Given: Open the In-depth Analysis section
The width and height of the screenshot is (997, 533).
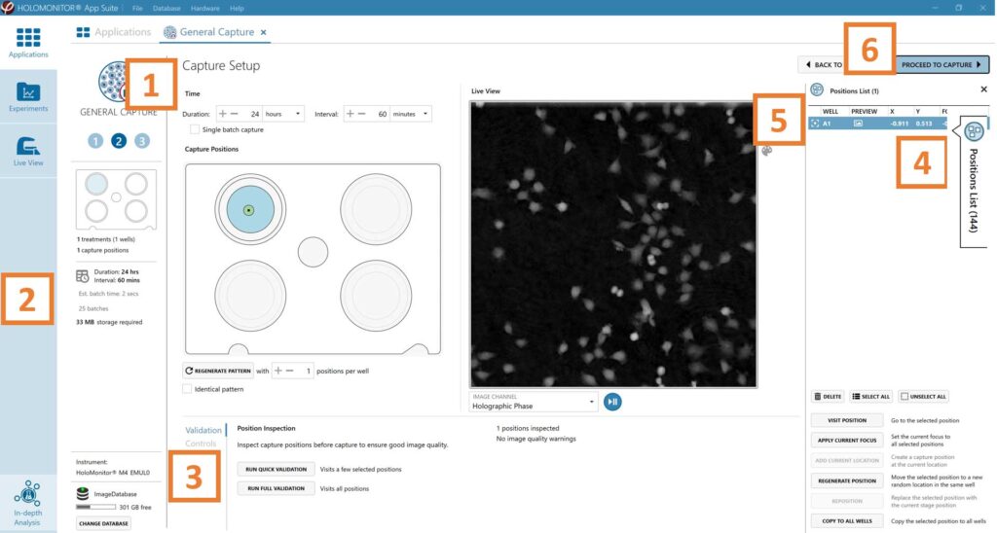Looking at the screenshot, I should [28, 504].
